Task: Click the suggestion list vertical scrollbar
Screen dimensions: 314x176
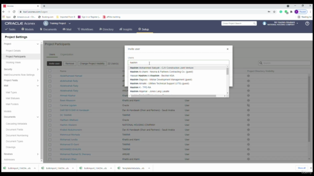Action: (x=228, y=71)
